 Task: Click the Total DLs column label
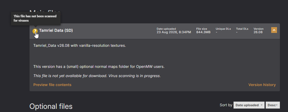click(x=242, y=29)
